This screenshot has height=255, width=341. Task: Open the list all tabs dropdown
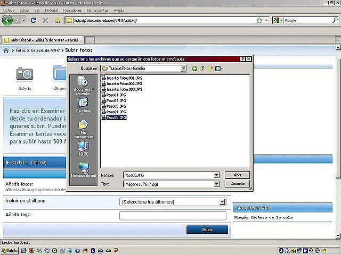(338, 40)
